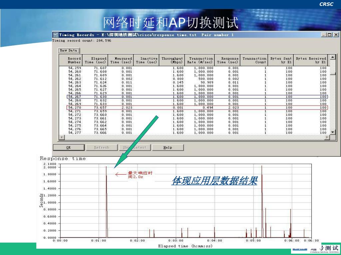Click transaction rate value 90.909
The image size is (341, 255).
(207, 82)
